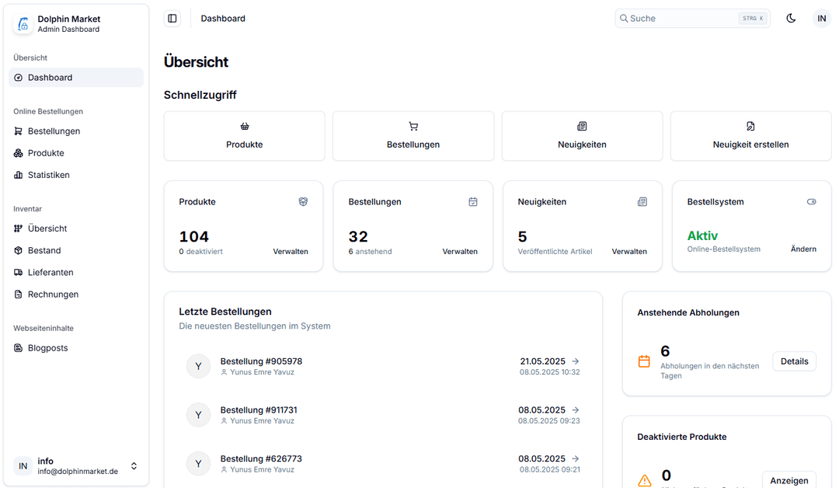Click the search magnifier icon

click(x=624, y=18)
